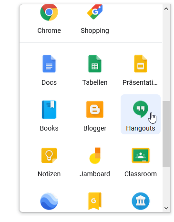Viewport: 174px width, 222px height.
Task: Open the yellow bookmark G icon
Action: pyautogui.click(x=95, y=201)
